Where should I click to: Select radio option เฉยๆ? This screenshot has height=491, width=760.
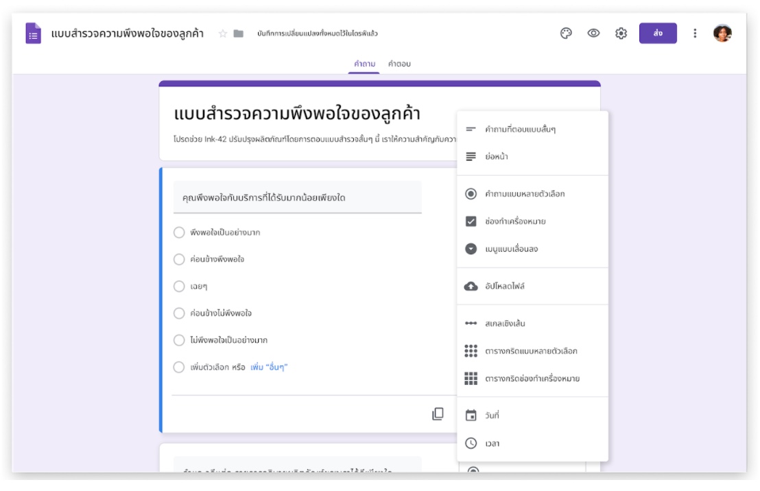179,287
